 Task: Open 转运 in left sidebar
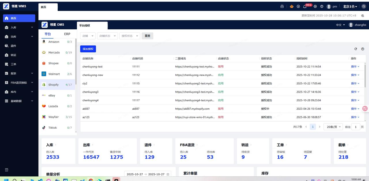click(x=19, y=55)
